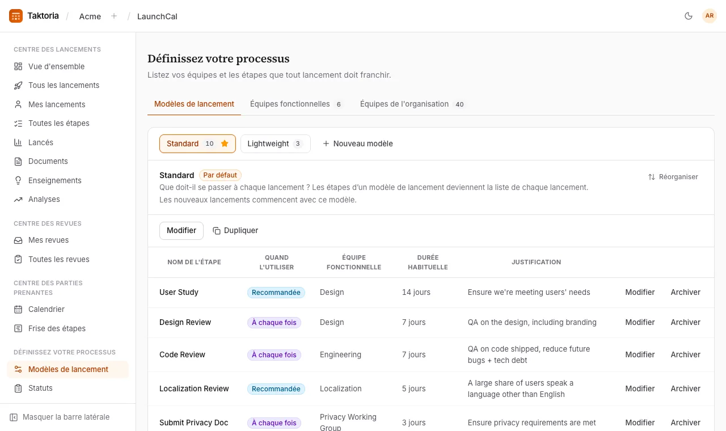Switch to Équipes fonctionnelles tab
726x431 pixels.
coord(296,104)
